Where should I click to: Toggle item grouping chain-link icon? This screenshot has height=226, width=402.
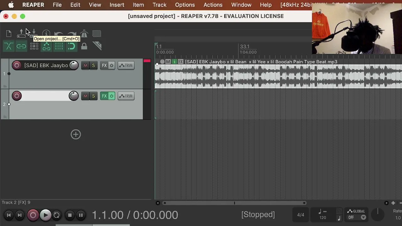(21, 46)
